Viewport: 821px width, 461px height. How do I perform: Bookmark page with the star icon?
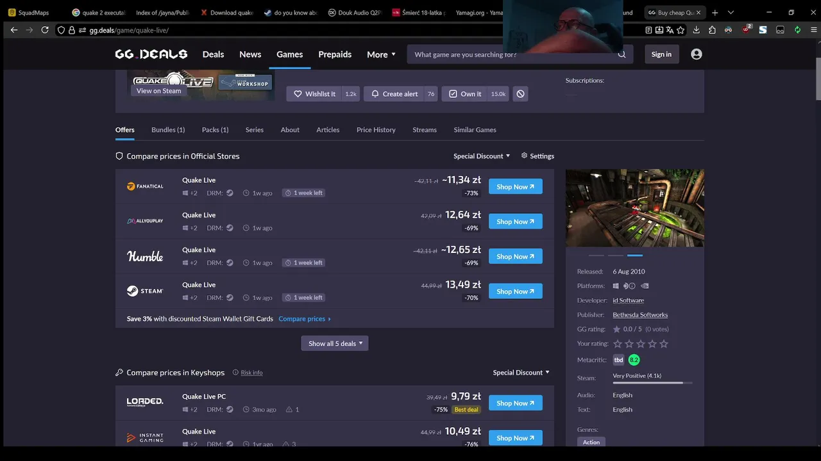point(681,29)
